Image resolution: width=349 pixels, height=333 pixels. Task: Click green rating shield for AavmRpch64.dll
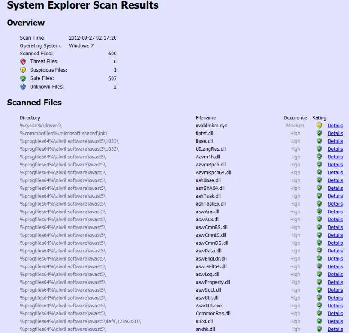[319, 172]
